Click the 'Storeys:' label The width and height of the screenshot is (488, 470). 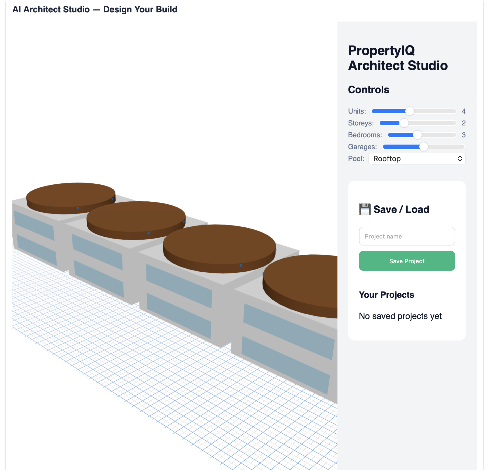[361, 123]
